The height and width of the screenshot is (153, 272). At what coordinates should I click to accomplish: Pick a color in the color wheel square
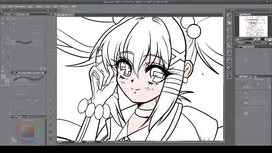tap(28, 131)
